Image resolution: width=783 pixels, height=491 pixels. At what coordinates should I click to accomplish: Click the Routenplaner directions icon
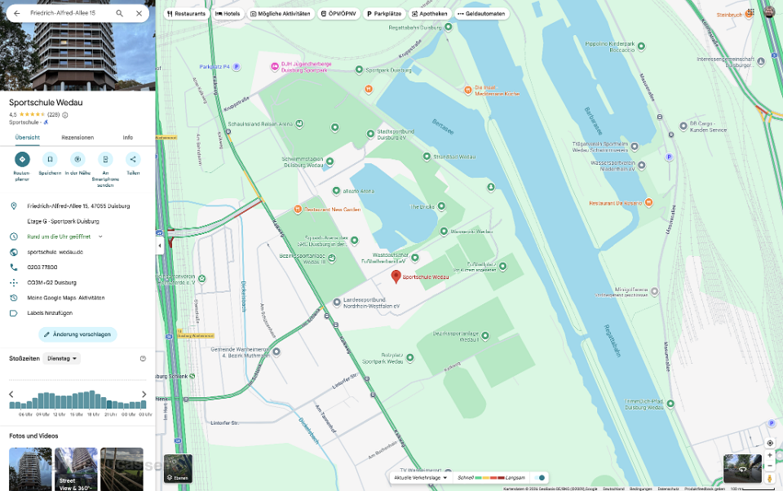click(x=22, y=160)
